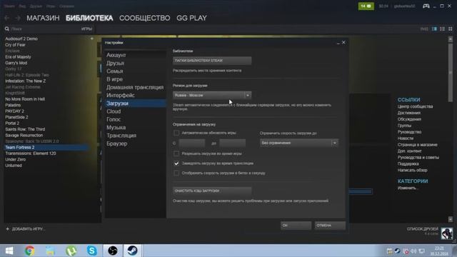457x257 pixels.
Task: Click the arrow of the bandwidth limit combo box
Action: 335,143
